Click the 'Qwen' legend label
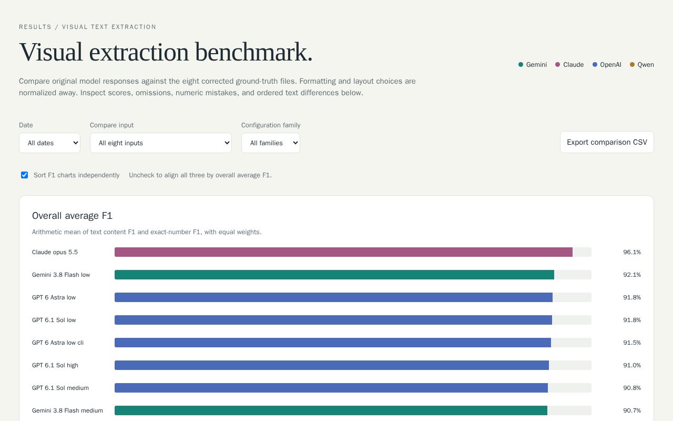673x421 pixels. (646, 65)
